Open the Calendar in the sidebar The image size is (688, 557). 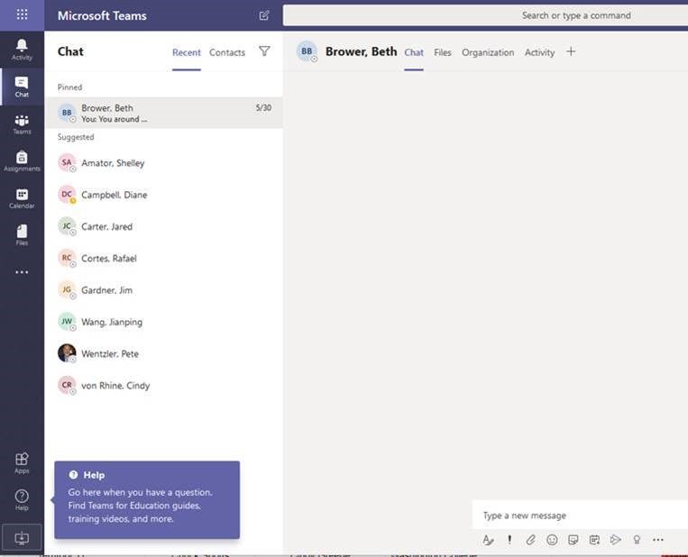pyautogui.click(x=22, y=198)
